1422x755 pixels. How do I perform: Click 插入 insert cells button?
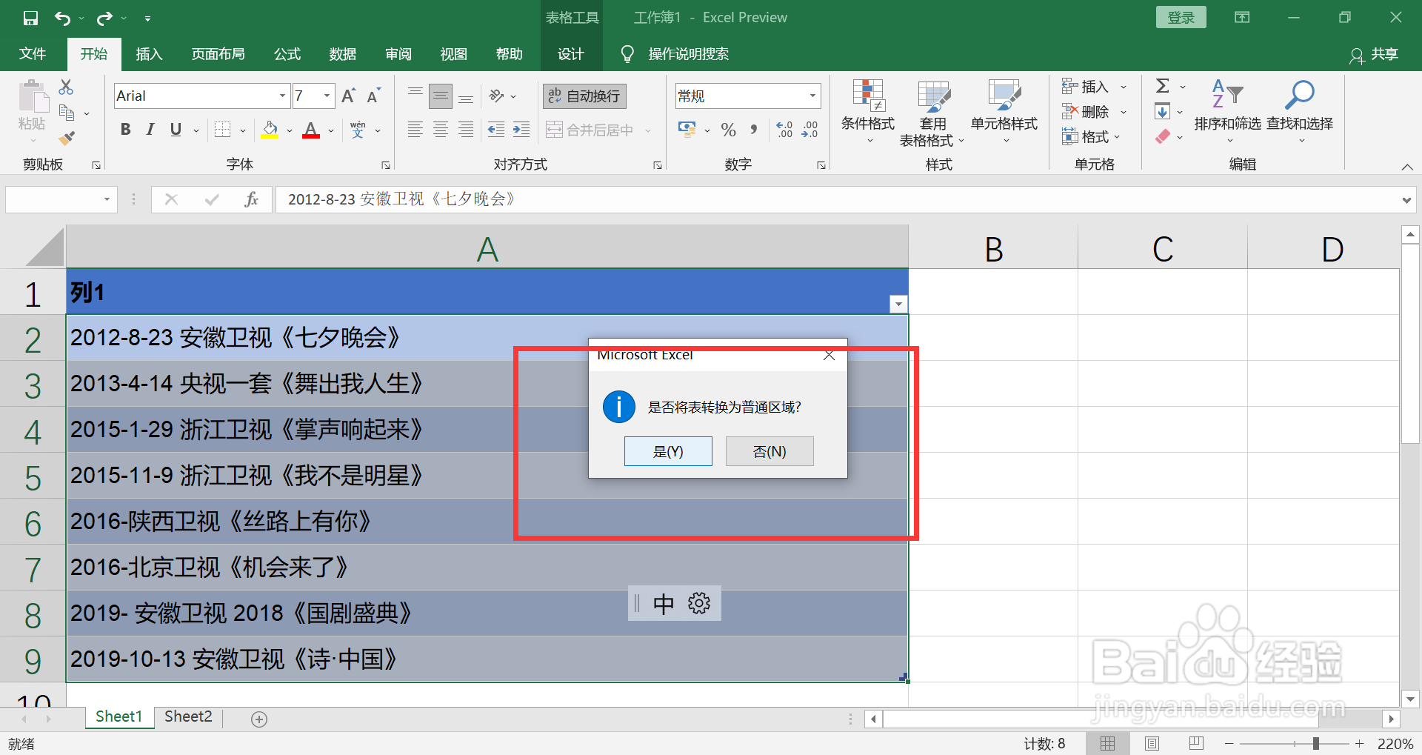click(1086, 87)
